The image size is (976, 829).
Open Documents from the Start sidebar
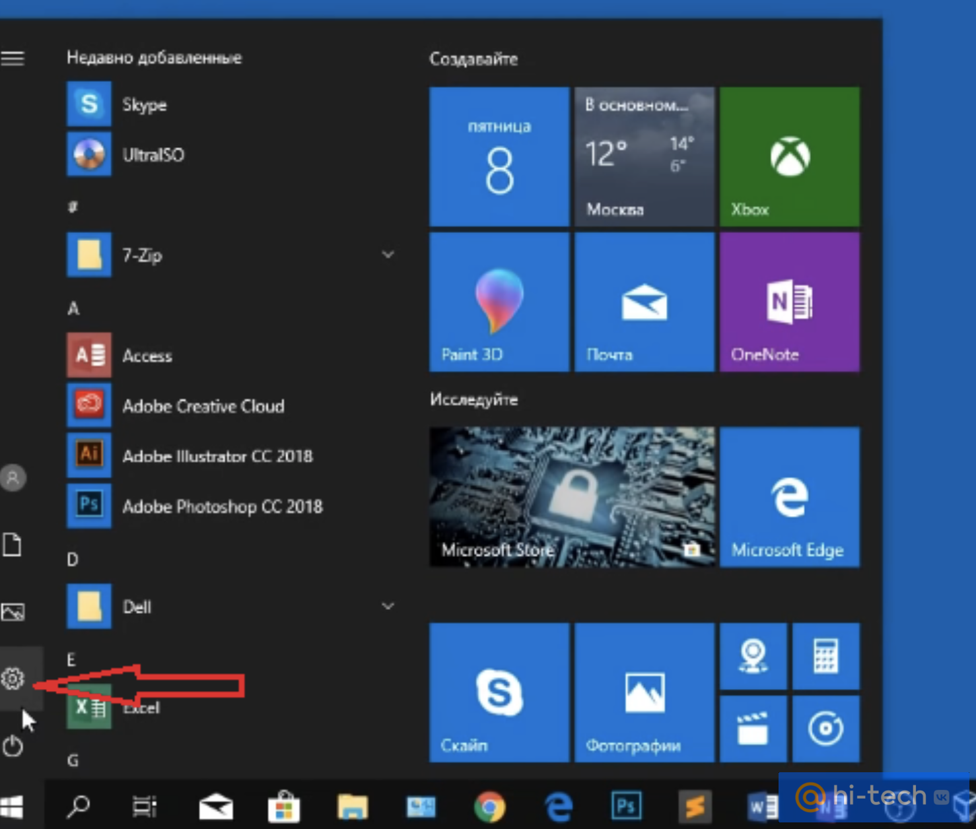[13, 545]
